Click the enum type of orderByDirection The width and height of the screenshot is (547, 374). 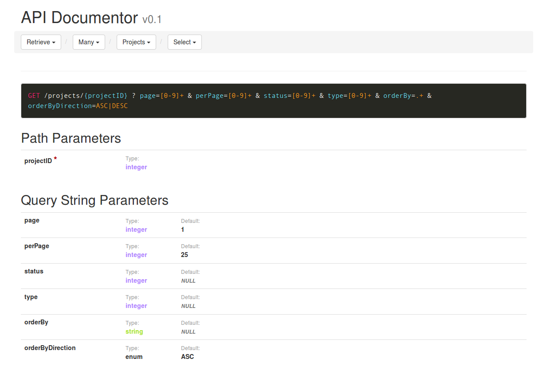pos(134,357)
